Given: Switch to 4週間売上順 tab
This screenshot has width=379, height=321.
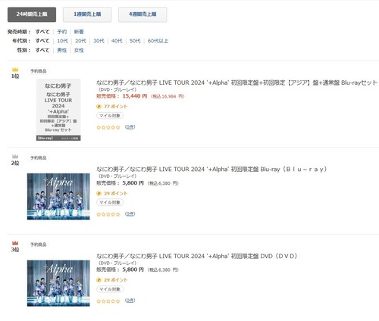Looking at the screenshot, I should (x=143, y=14).
